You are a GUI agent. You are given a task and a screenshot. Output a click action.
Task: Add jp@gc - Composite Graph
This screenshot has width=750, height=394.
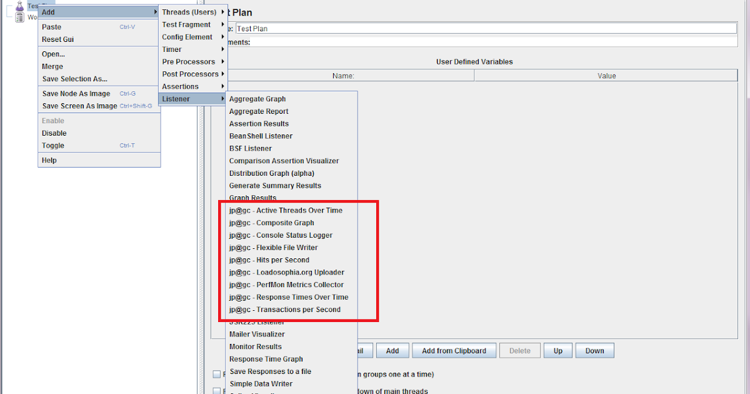[x=291, y=223]
